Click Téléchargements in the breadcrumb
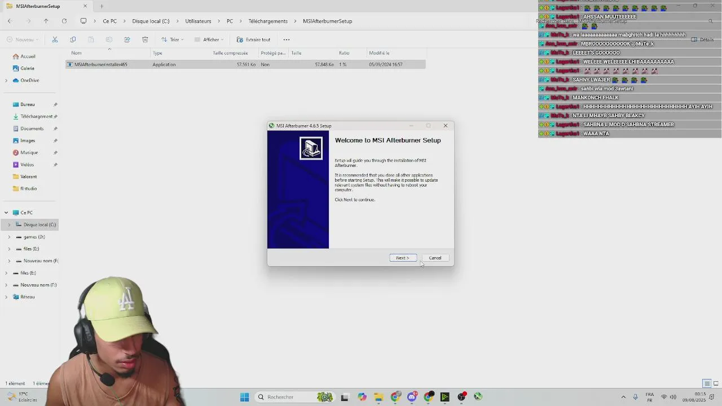This screenshot has height=406, width=722. pyautogui.click(x=268, y=21)
